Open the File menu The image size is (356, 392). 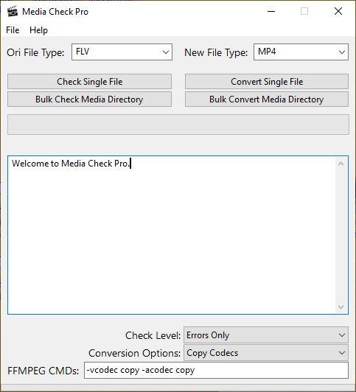(13, 30)
